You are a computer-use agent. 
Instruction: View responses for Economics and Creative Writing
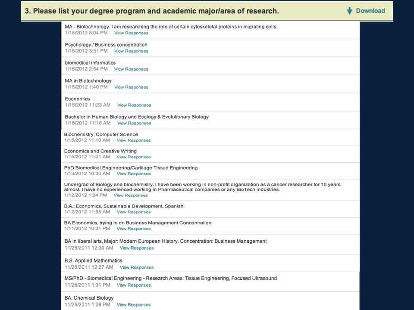point(134,157)
